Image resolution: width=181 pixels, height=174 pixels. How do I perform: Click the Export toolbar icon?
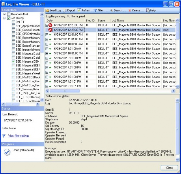65,10
